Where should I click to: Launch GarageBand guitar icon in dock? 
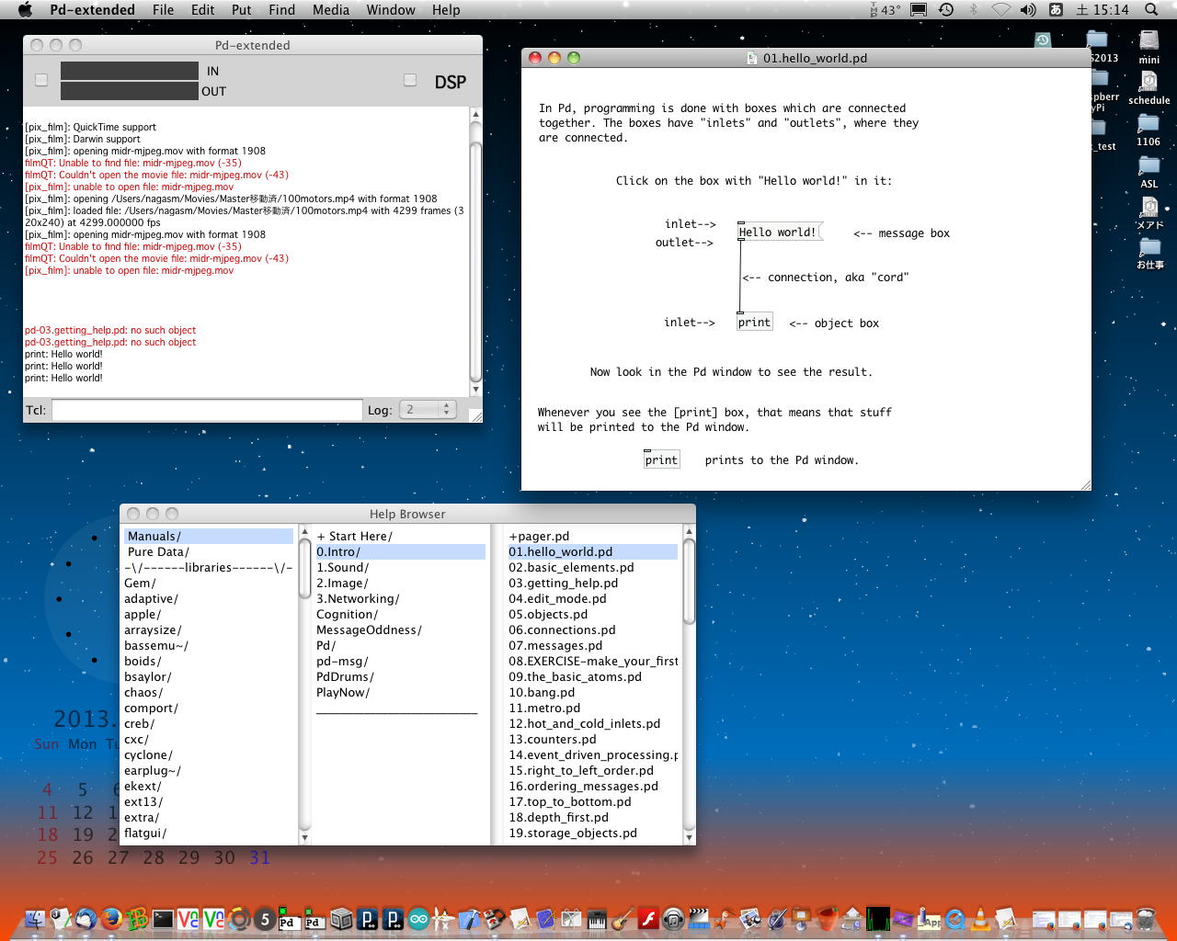[622, 918]
